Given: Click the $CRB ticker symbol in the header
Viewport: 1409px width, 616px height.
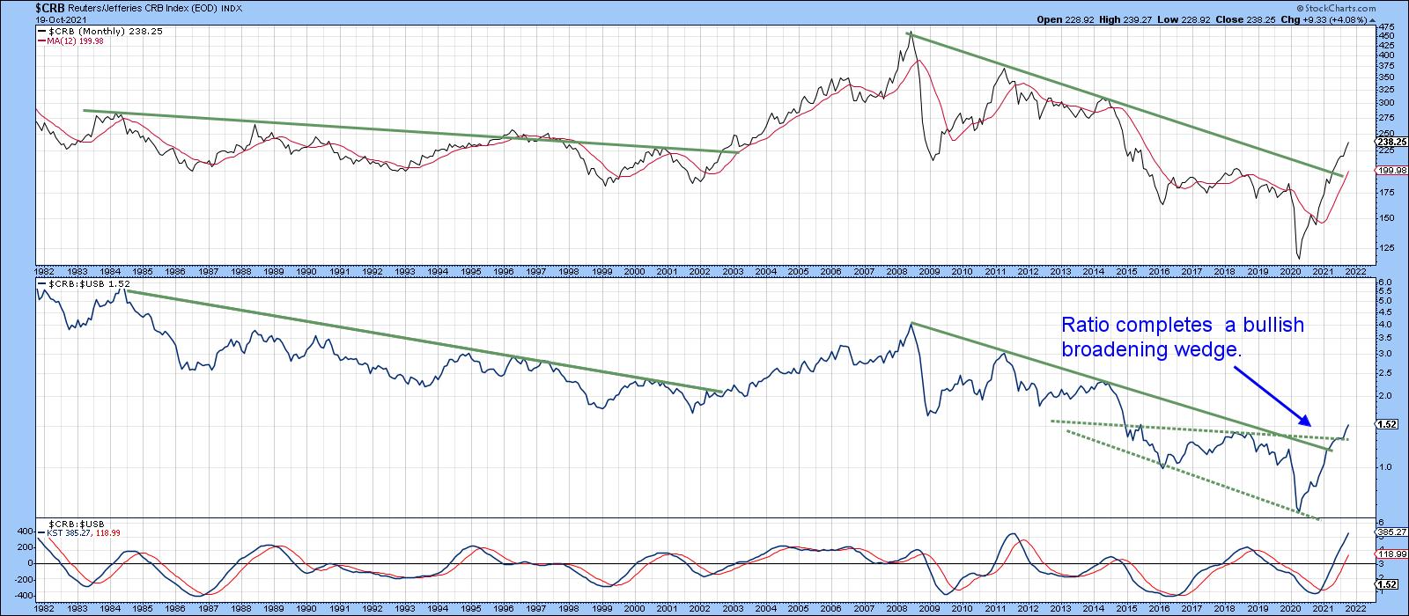Looking at the screenshot, I should [x=49, y=8].
